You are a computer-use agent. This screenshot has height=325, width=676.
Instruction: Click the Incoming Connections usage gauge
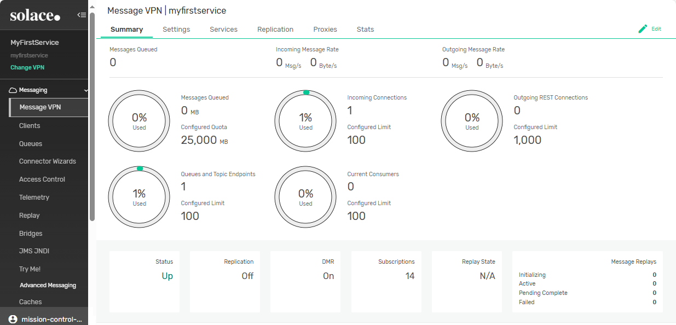[305, 121]
